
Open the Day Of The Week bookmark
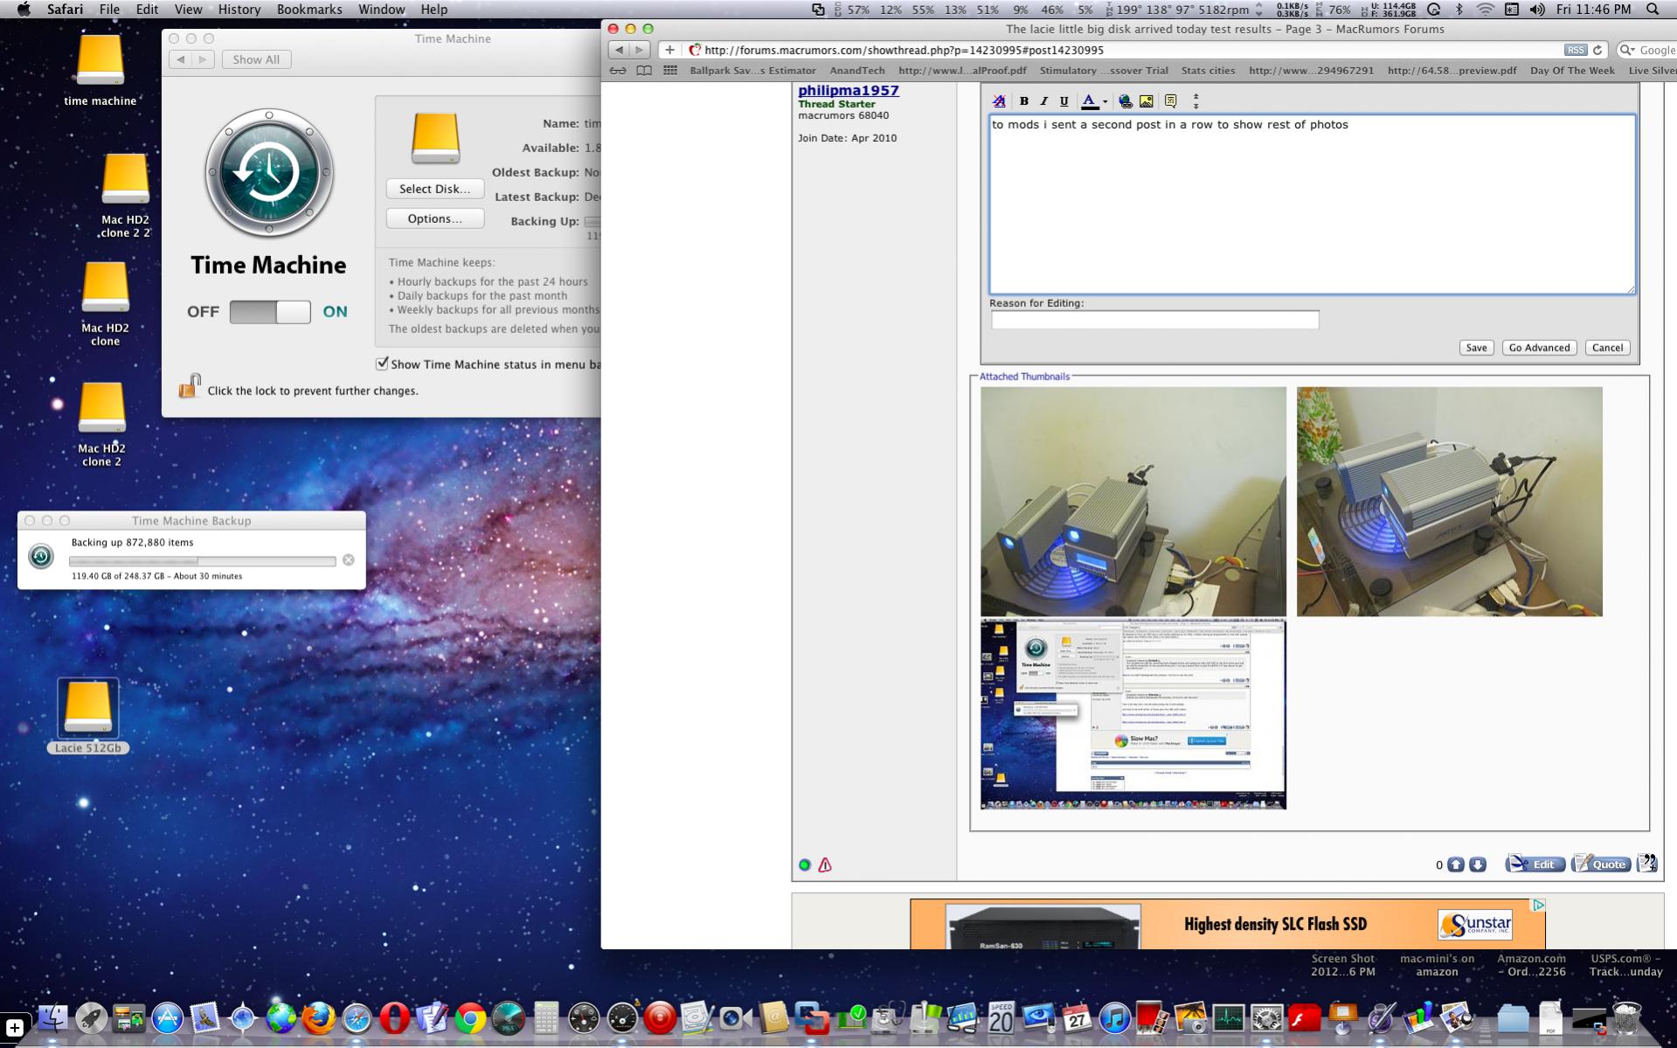click(x=1572, y=71)
